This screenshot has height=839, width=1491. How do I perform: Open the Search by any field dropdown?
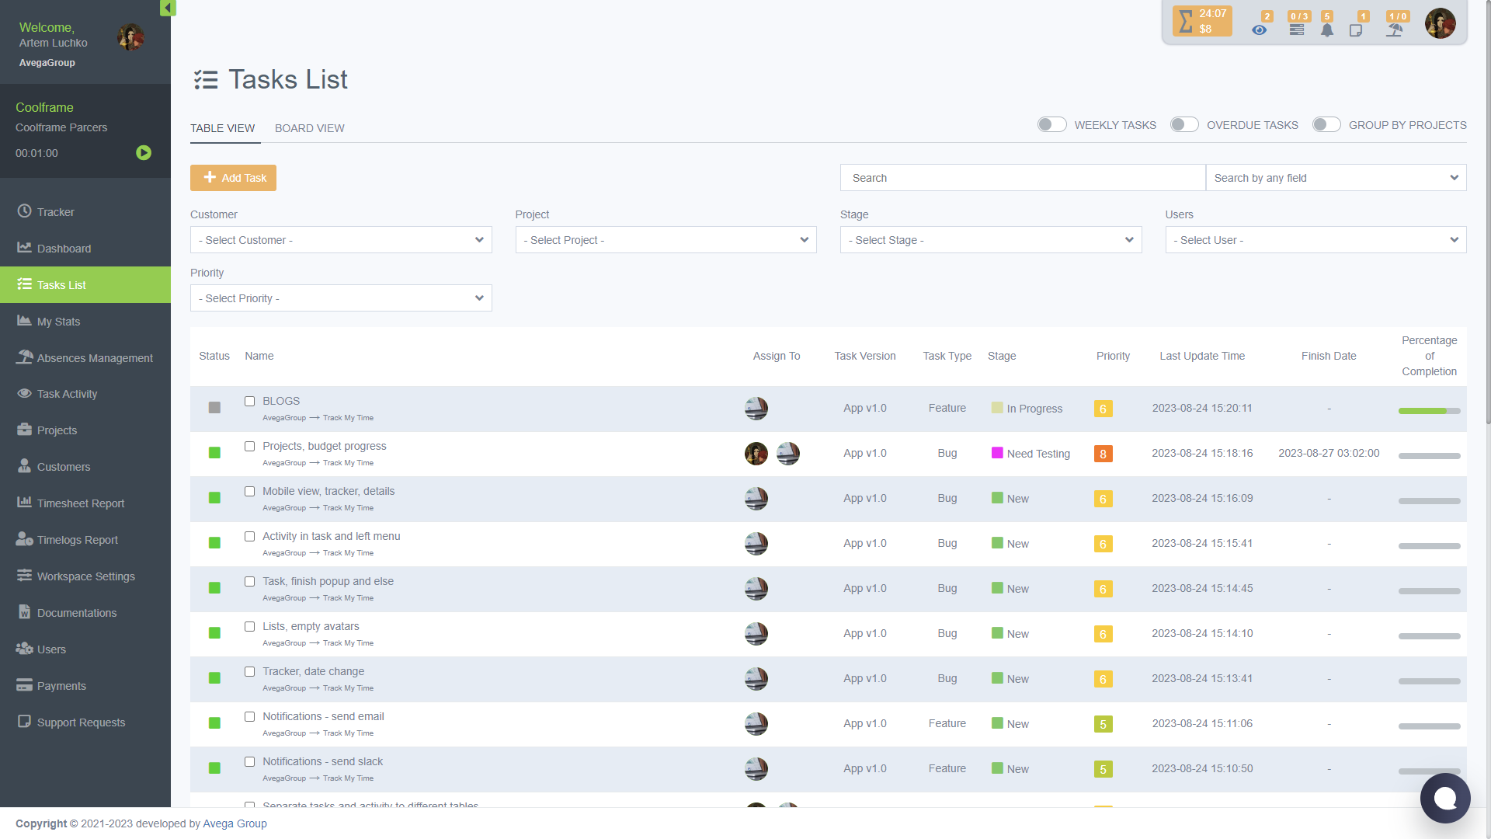(1336, 178)
